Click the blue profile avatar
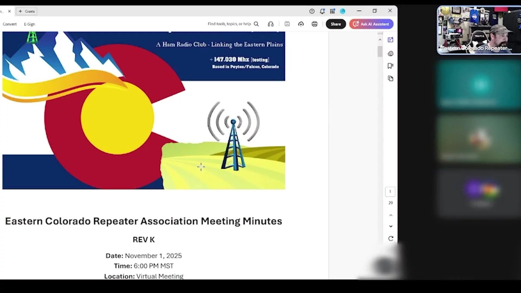The height and width of the screenshot is (293, 521). click(343, 11)
